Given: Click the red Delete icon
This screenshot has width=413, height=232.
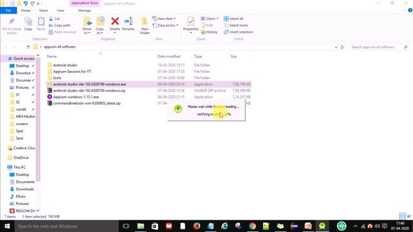Looking at the screenshot, I should pos(115,21).
